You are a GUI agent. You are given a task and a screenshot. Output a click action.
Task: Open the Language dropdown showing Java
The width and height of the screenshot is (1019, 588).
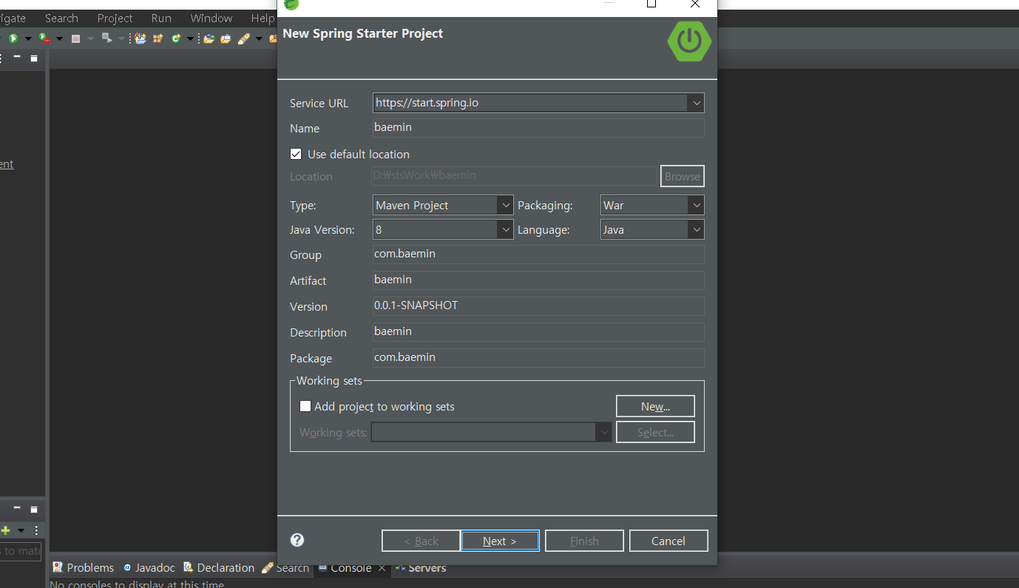[x=696, y=229]
